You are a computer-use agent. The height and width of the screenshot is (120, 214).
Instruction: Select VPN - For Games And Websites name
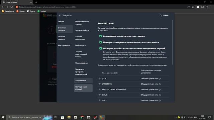pyautogui.click(x=114, y=89)
